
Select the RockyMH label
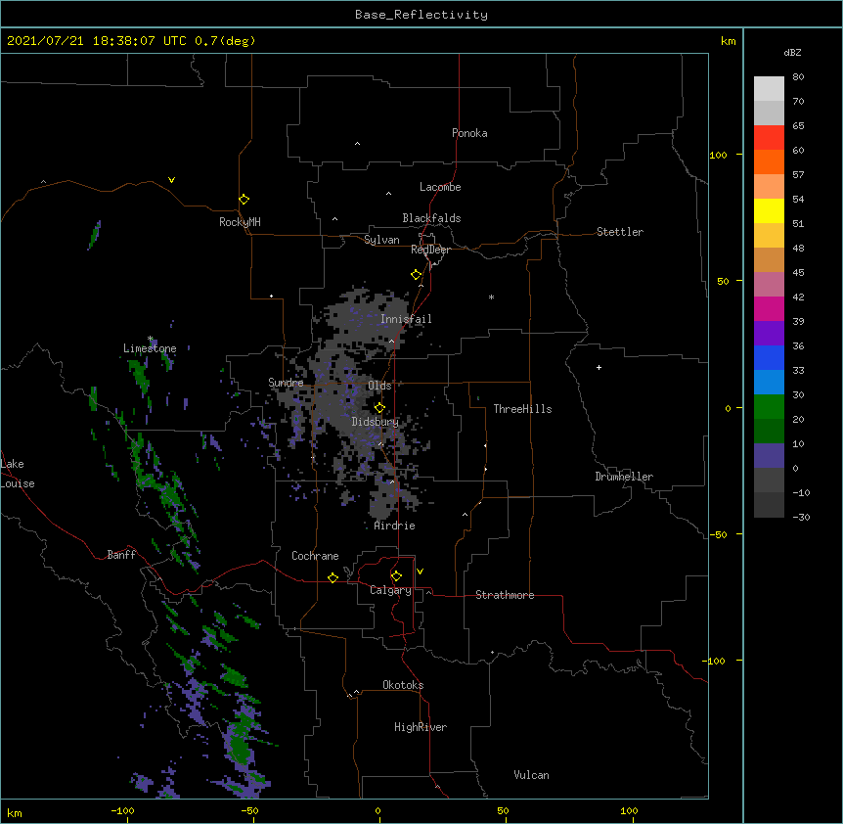(240, 222)
